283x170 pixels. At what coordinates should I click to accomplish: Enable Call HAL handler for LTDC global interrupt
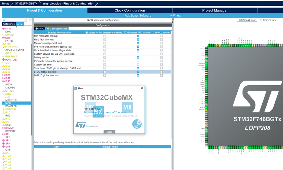(161, 72)
